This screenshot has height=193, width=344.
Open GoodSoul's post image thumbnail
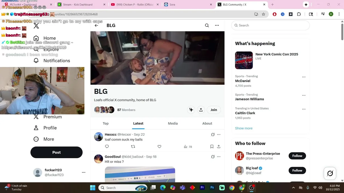point(140,175)
